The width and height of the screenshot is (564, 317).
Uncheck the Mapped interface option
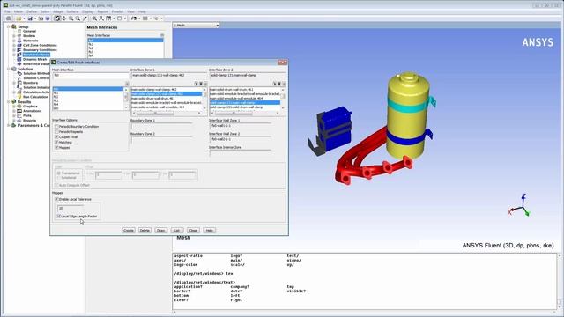[x=56, y=147]
